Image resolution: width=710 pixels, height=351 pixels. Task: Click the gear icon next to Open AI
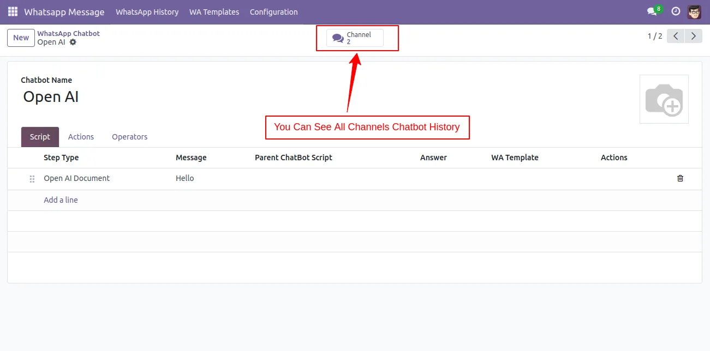[x=73, y=42]
